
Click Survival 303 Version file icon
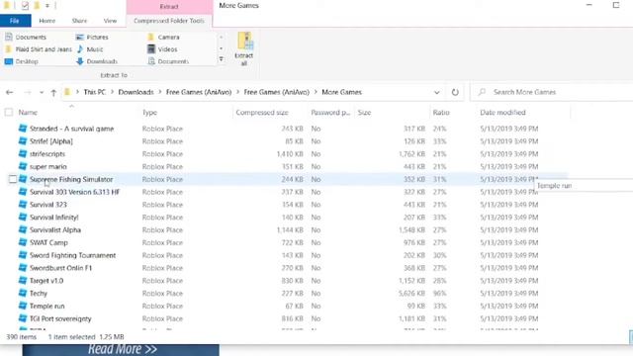[x=23, y=192]
